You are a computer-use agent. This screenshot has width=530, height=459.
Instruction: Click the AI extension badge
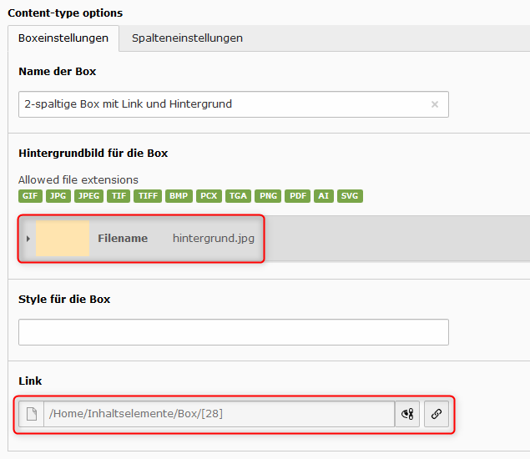coord(324,196)
